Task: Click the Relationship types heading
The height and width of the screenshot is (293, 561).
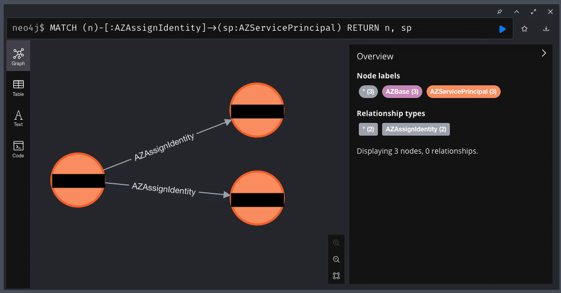Action: [x=391, y=113]
